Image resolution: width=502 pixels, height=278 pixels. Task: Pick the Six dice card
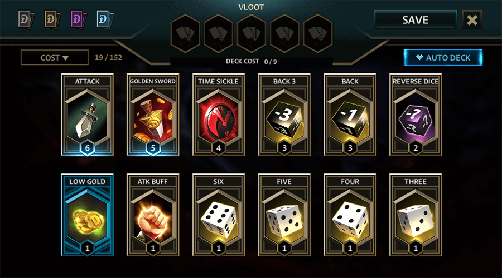[x=218, y=215]
